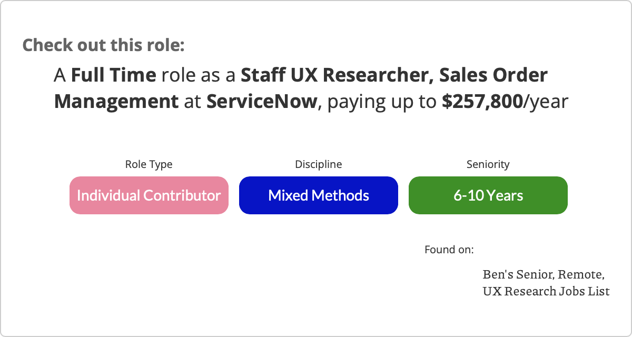
Task: Click the $257,800 salary figure
Action: point(482,101)
